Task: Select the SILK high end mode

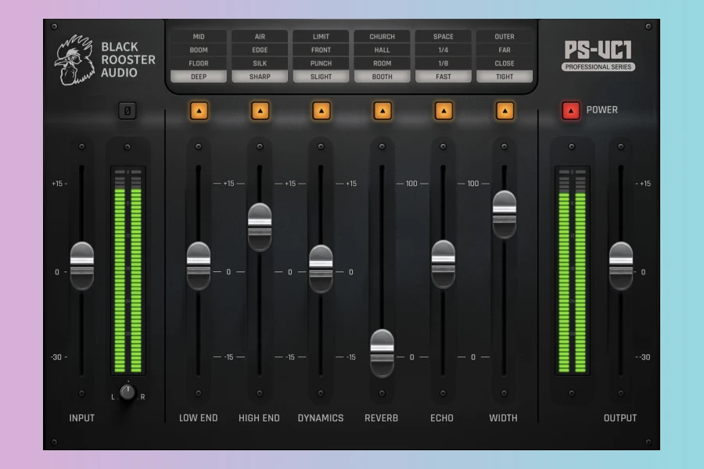Action: [x=260, y=63]
